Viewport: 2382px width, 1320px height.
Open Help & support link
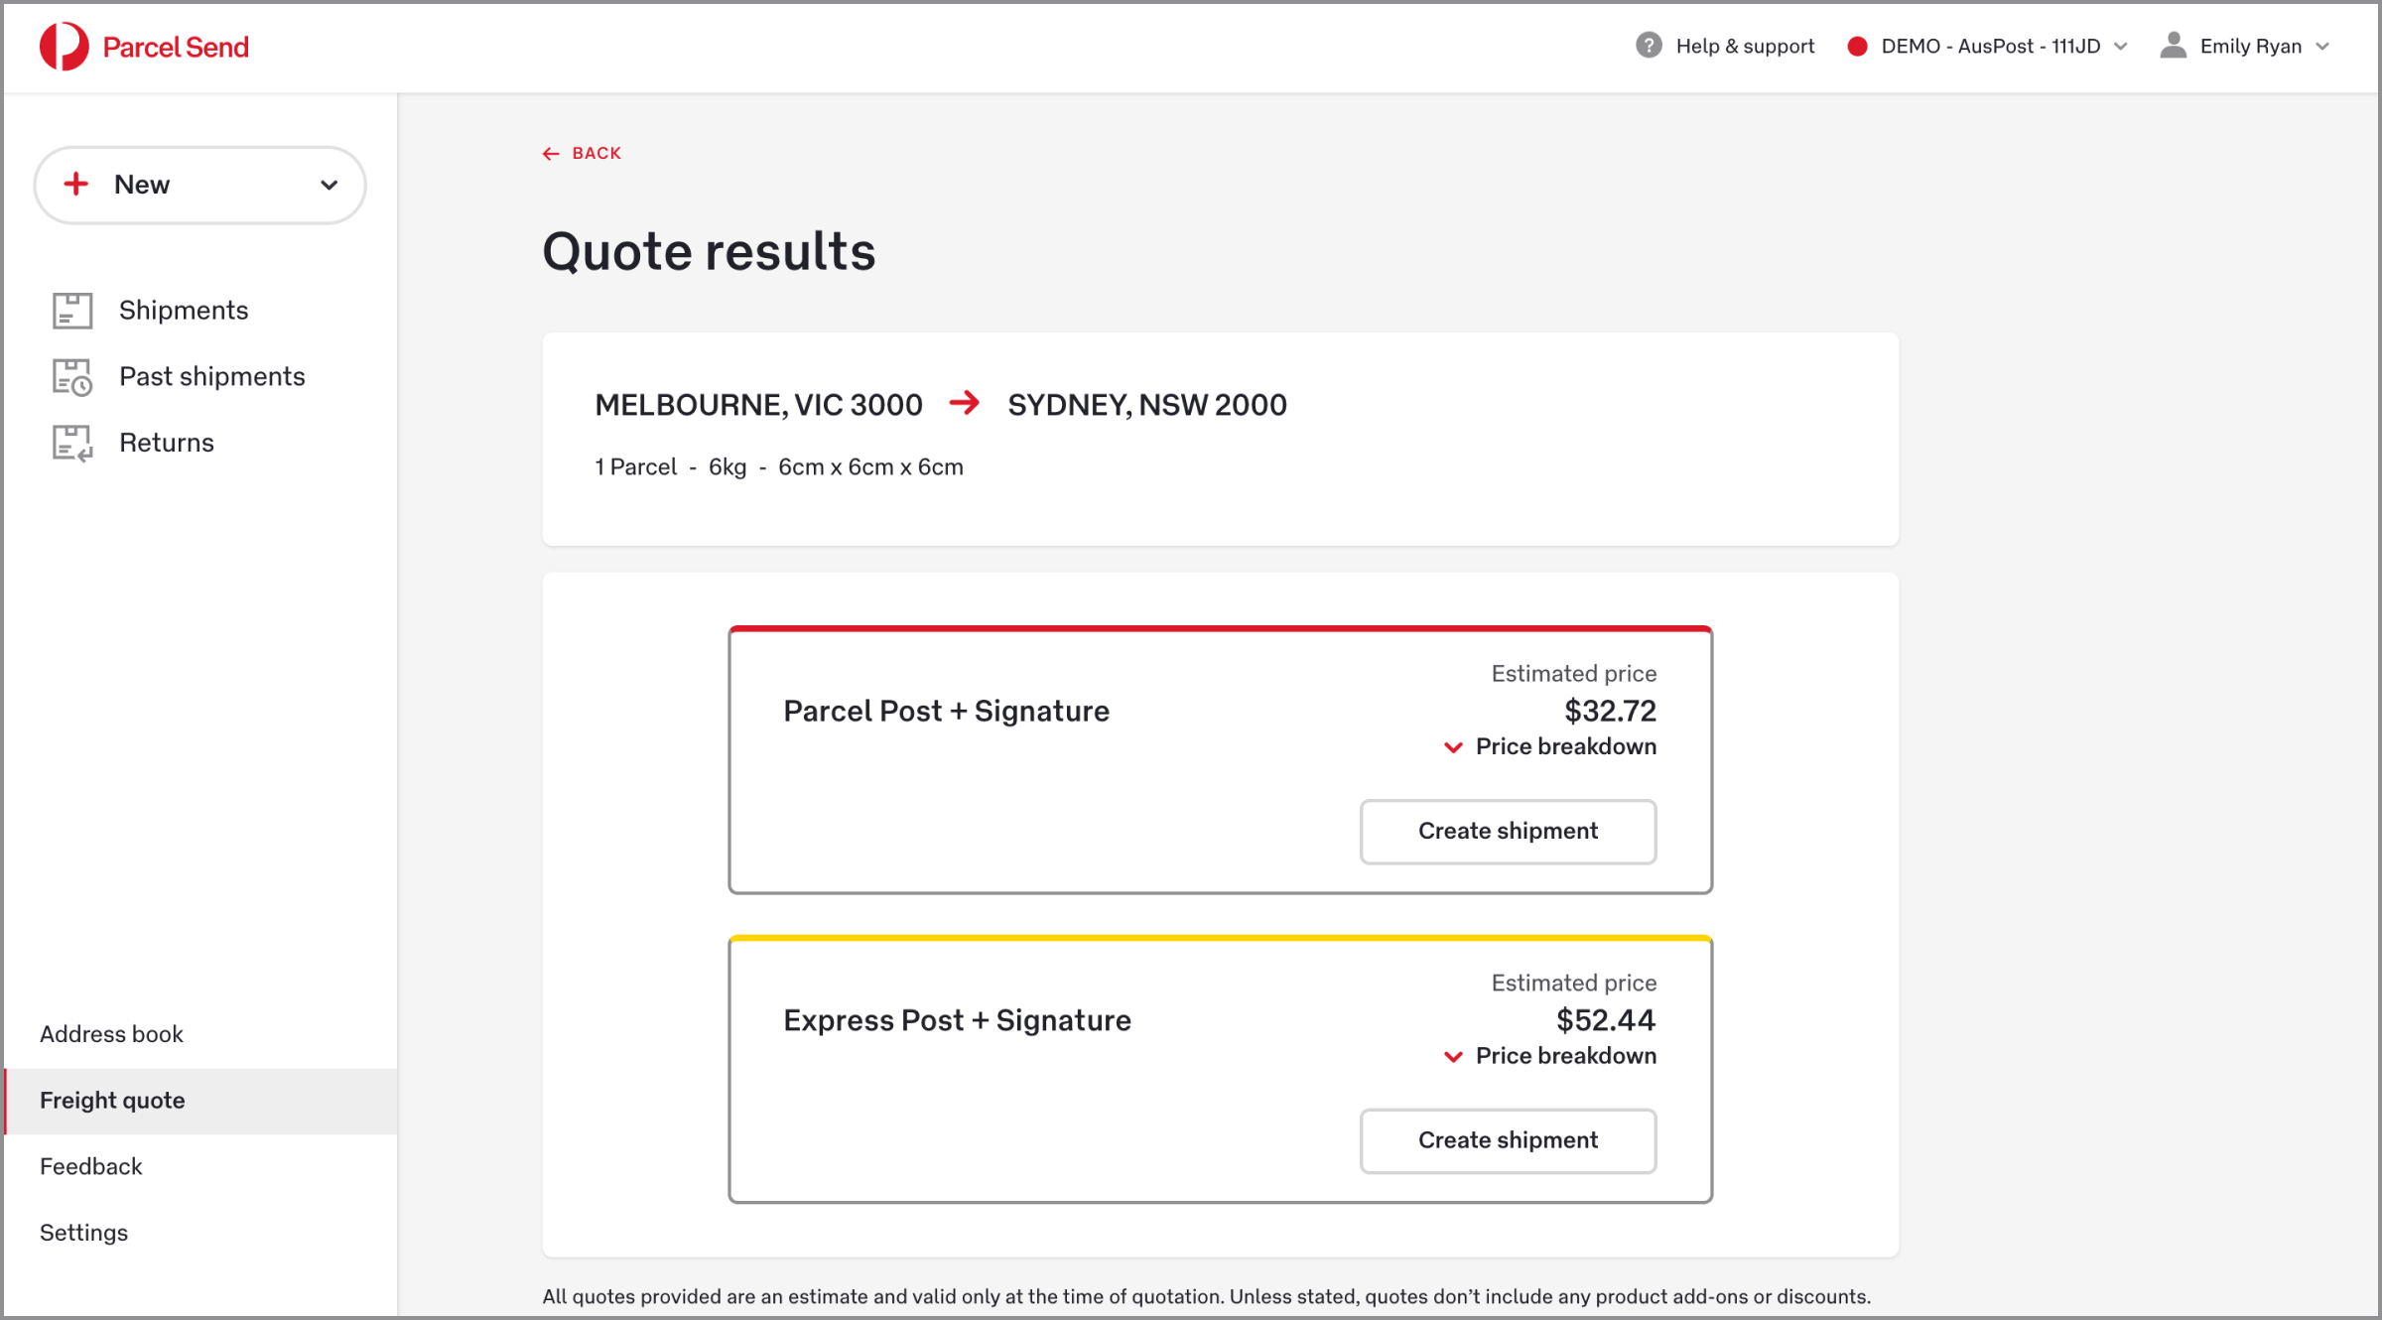(1745, 47)
